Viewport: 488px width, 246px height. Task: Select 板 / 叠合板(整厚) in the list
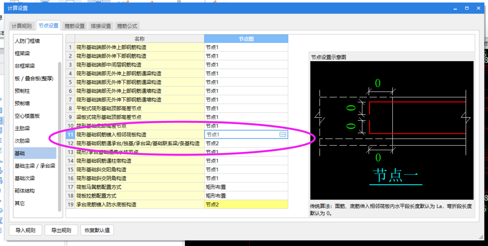(x=34, y=78)
